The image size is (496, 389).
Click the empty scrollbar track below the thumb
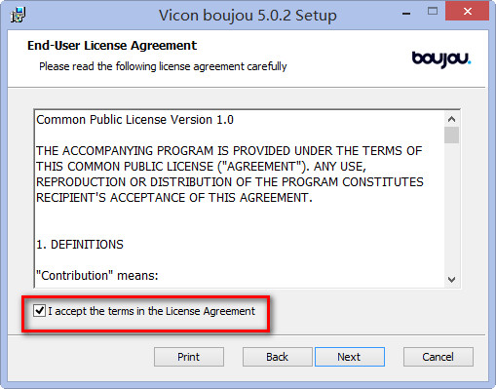tap(451, 208)
